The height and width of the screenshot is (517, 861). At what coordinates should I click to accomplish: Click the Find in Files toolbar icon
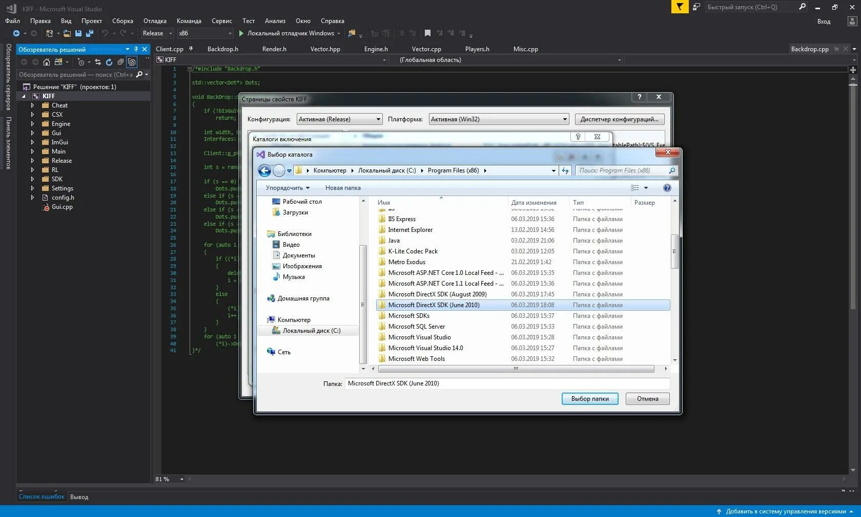click(x=352, y=33)
